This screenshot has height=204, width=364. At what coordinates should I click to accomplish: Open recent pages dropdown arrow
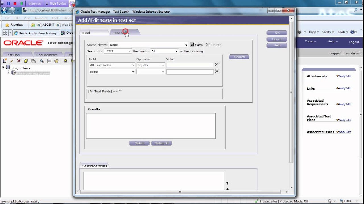pos(18,10)
